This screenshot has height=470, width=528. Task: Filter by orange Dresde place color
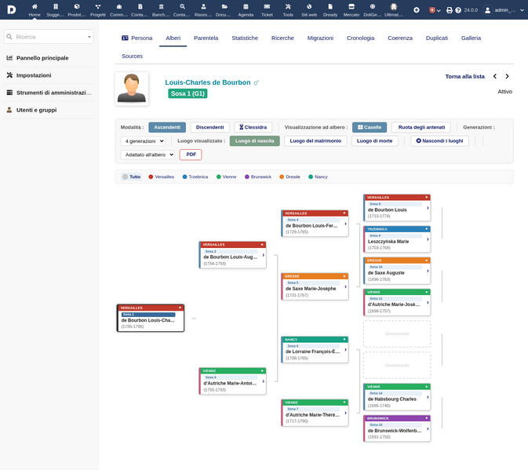tap(289, 177)
